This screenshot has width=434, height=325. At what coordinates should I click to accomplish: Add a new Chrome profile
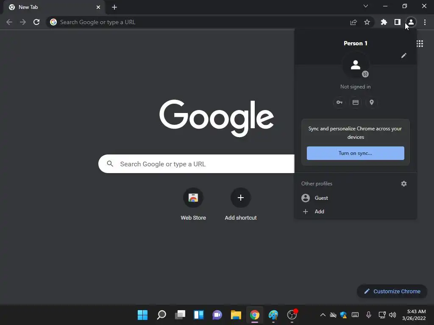point(356,212)
